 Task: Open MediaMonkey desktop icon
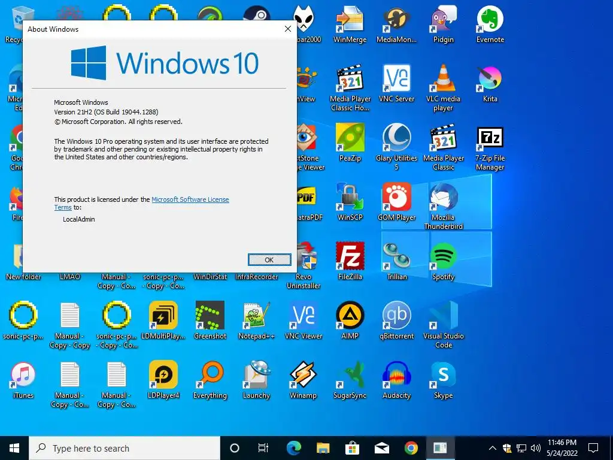[x=396, y=24]
